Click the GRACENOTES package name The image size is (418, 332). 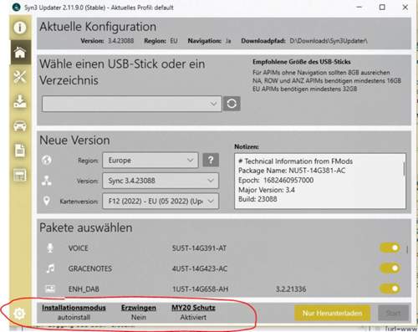coord(90,268)
